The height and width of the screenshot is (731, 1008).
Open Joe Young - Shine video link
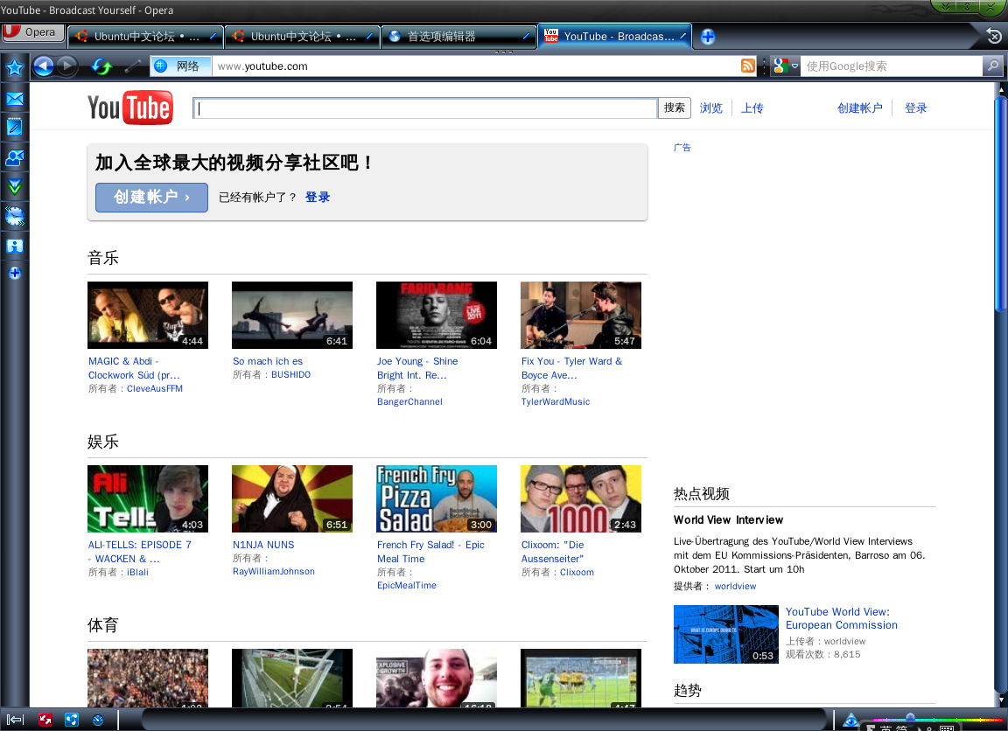417,368
